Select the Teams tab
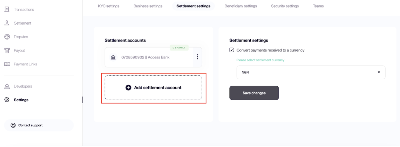This screenshot has width=400, height=147. 318,6
